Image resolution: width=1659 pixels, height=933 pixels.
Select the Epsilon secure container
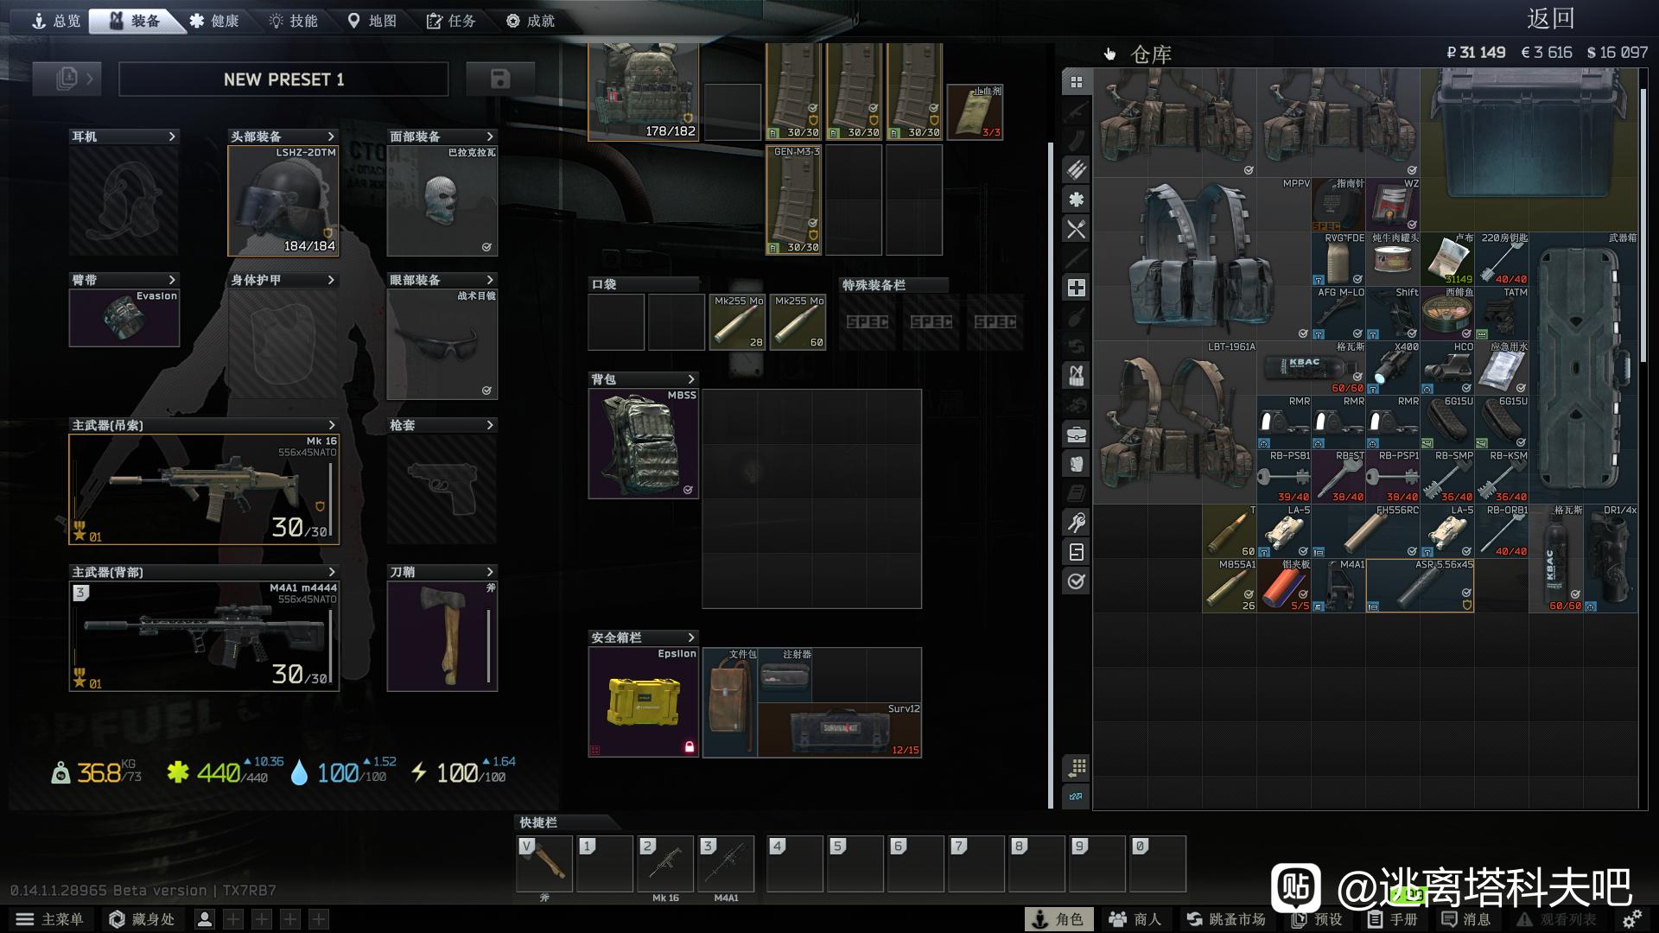click(643, 701)
